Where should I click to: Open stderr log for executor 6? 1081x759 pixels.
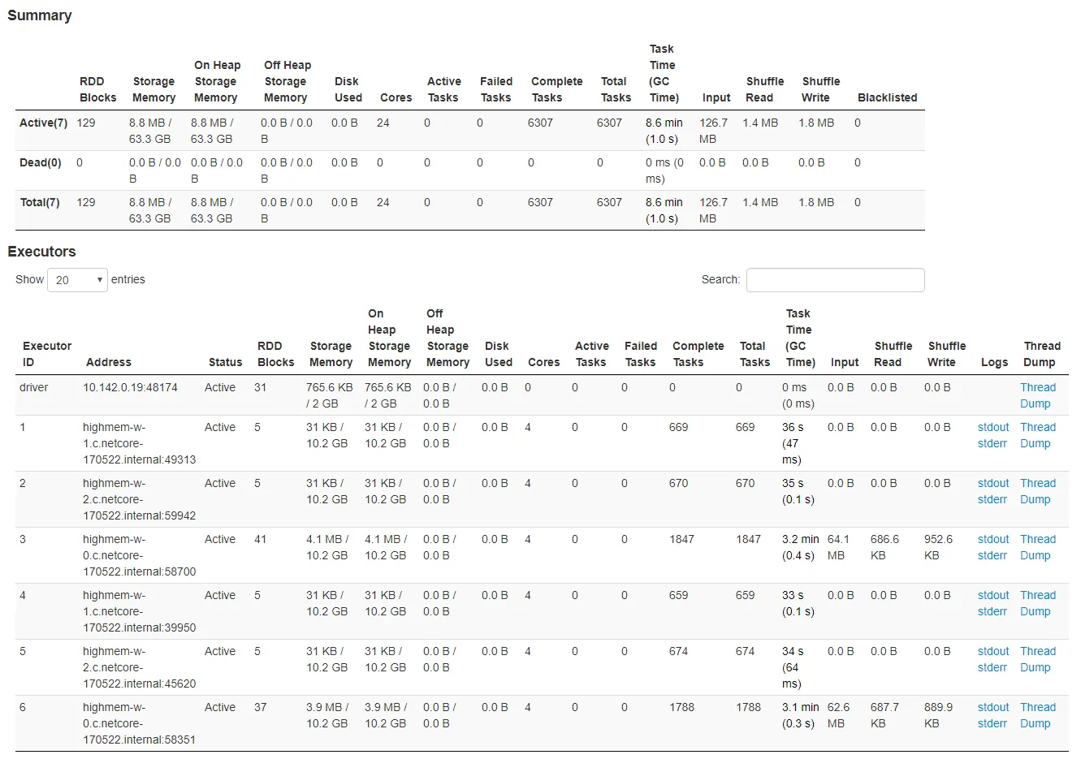click(x=992, y=723)
